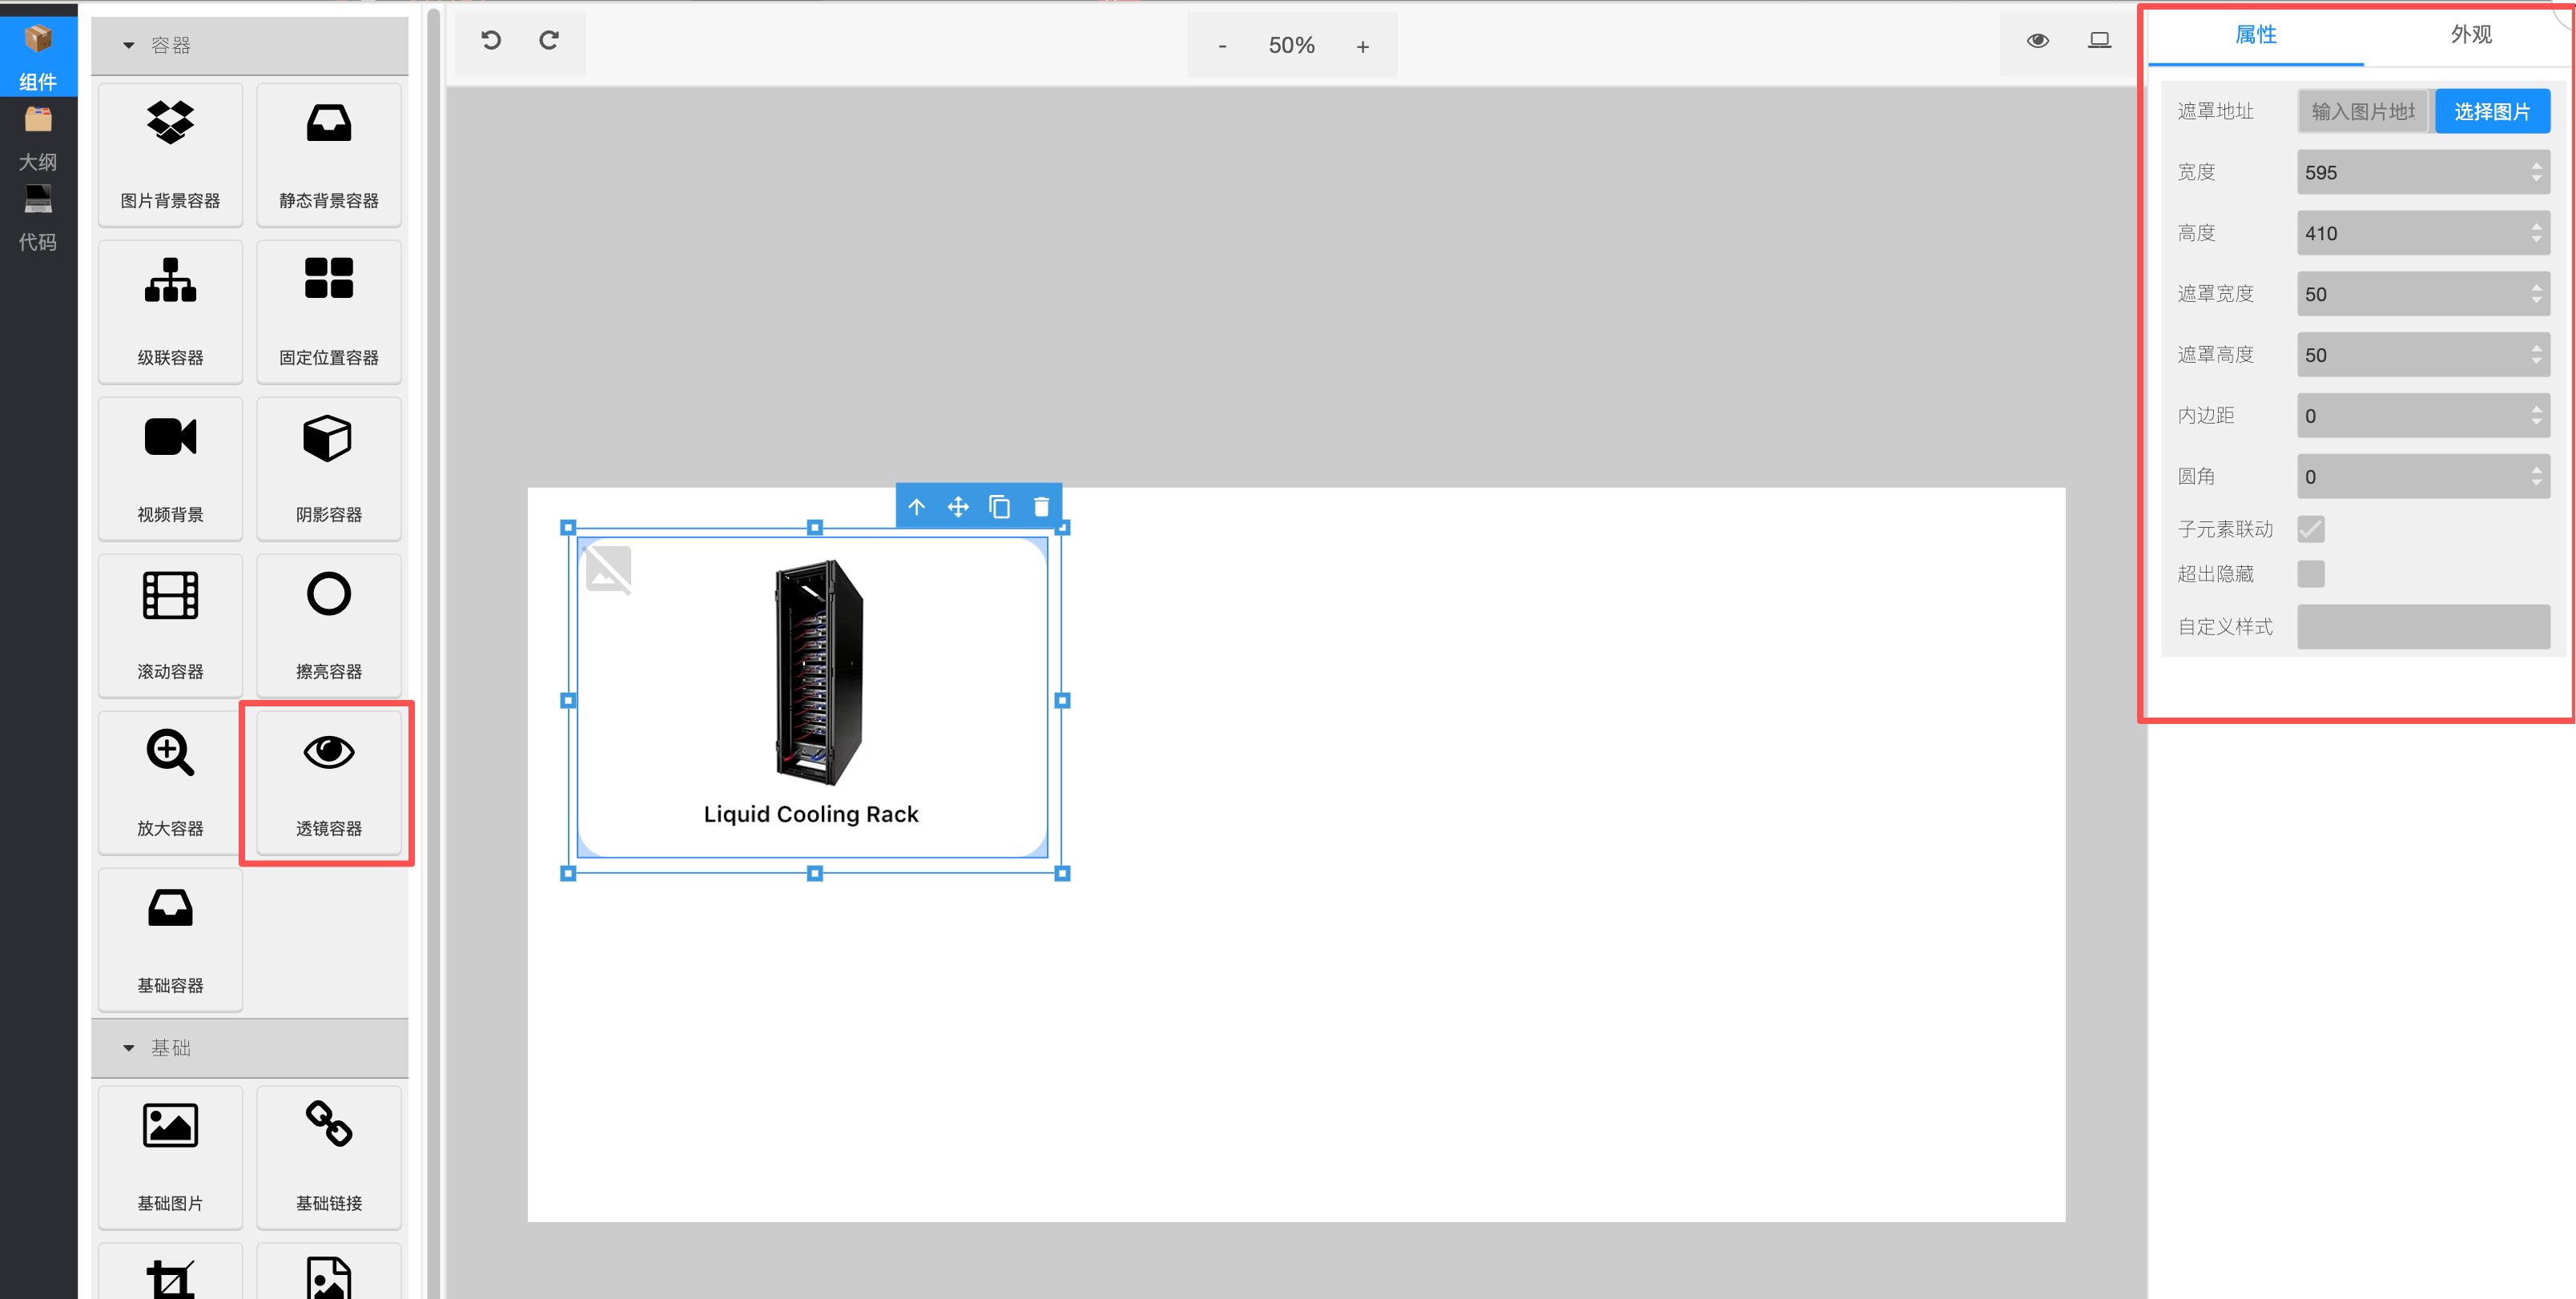Screen dimensions: 2576x1299
Task: Click the select-parent up arrow icon
Action: pyautogui.click(x=916, y=507)
